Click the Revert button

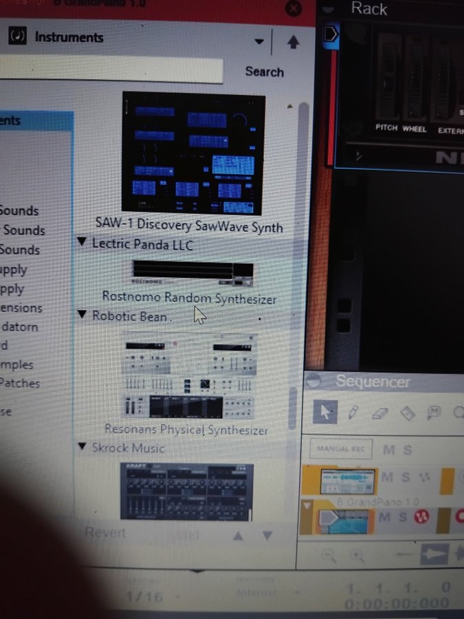point(105,532)
